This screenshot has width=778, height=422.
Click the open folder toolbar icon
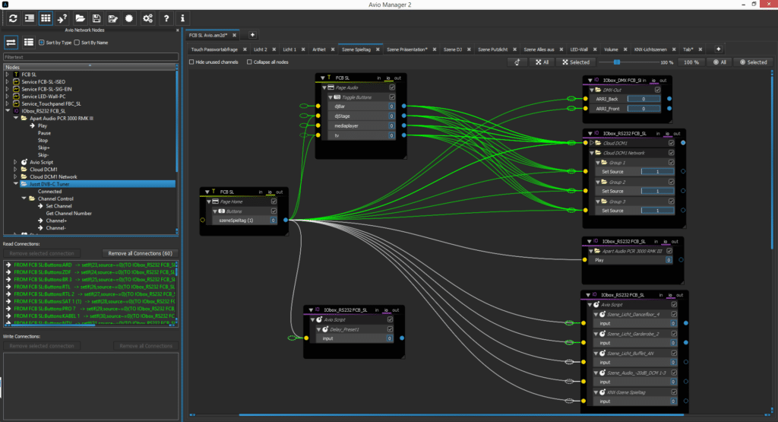[x=80, y=17]
